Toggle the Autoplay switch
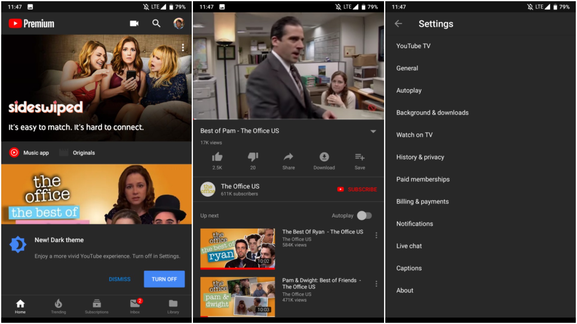This screenshot has width=577, height=324. [364, 215]
